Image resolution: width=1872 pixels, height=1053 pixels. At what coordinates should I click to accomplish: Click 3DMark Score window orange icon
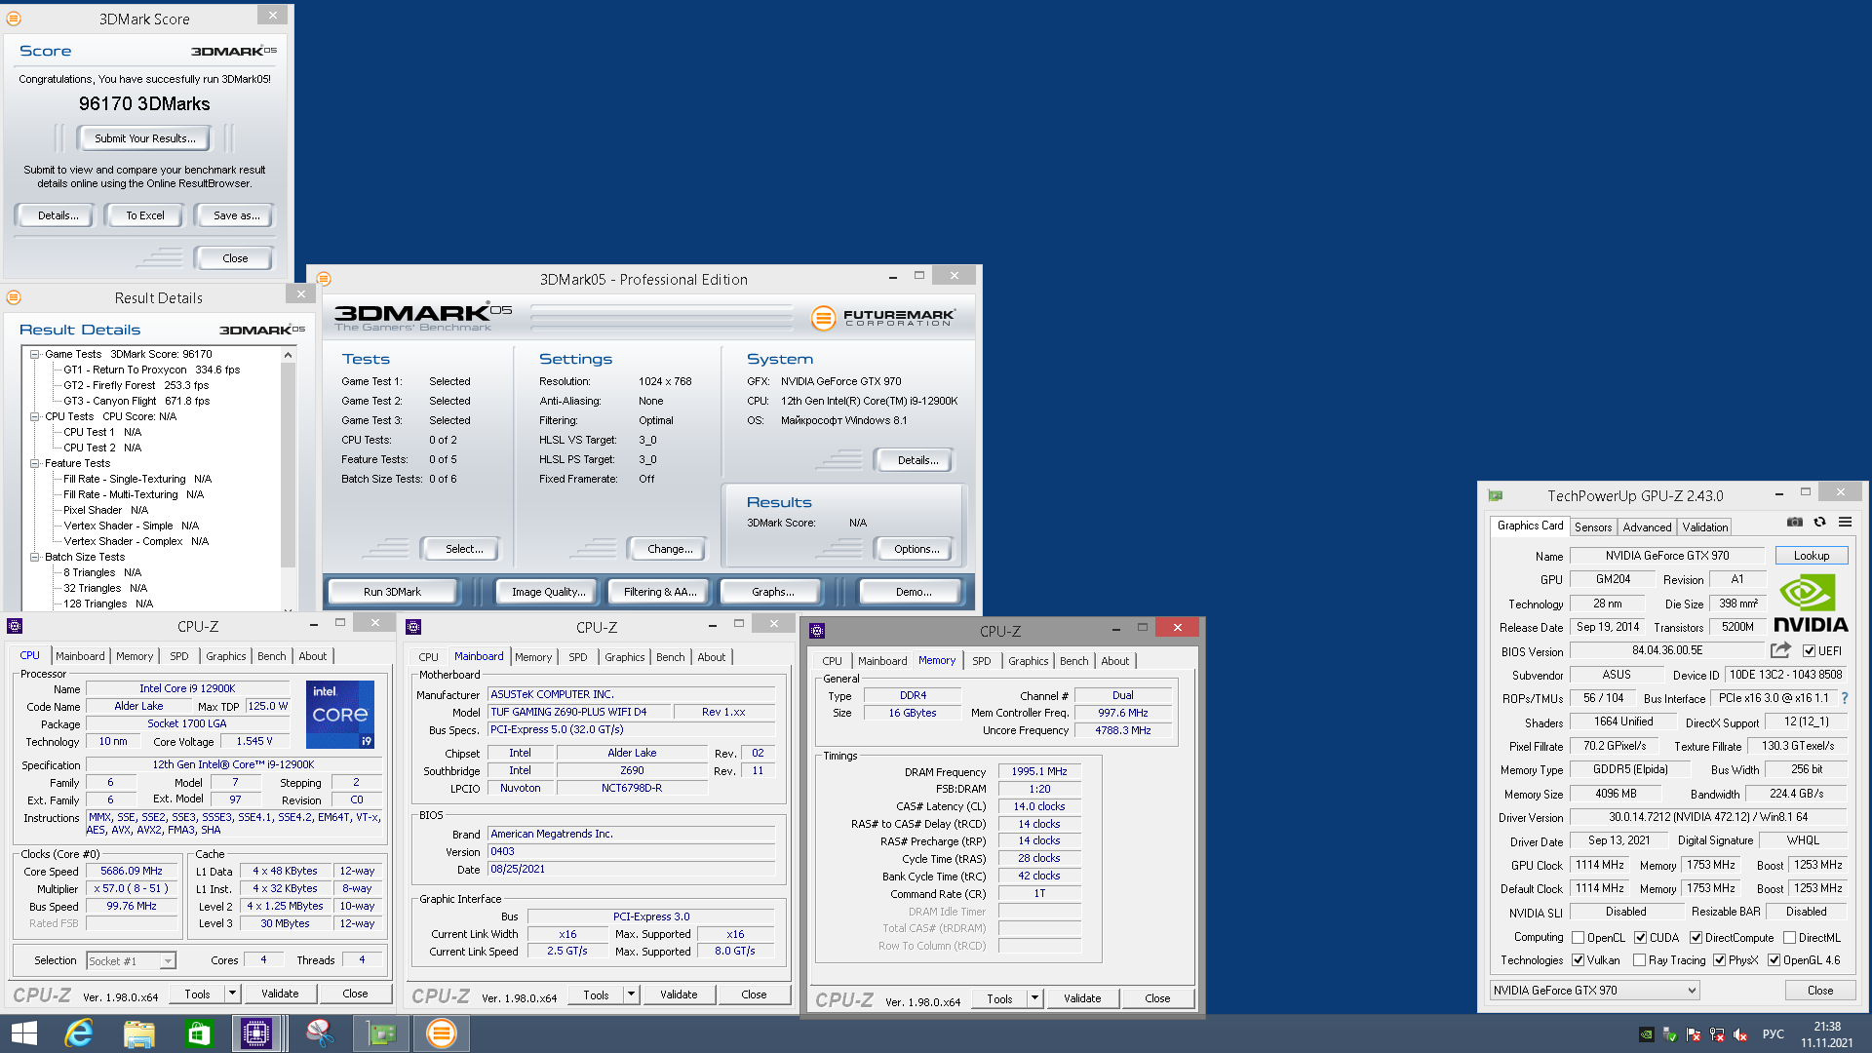click(14, 19)
